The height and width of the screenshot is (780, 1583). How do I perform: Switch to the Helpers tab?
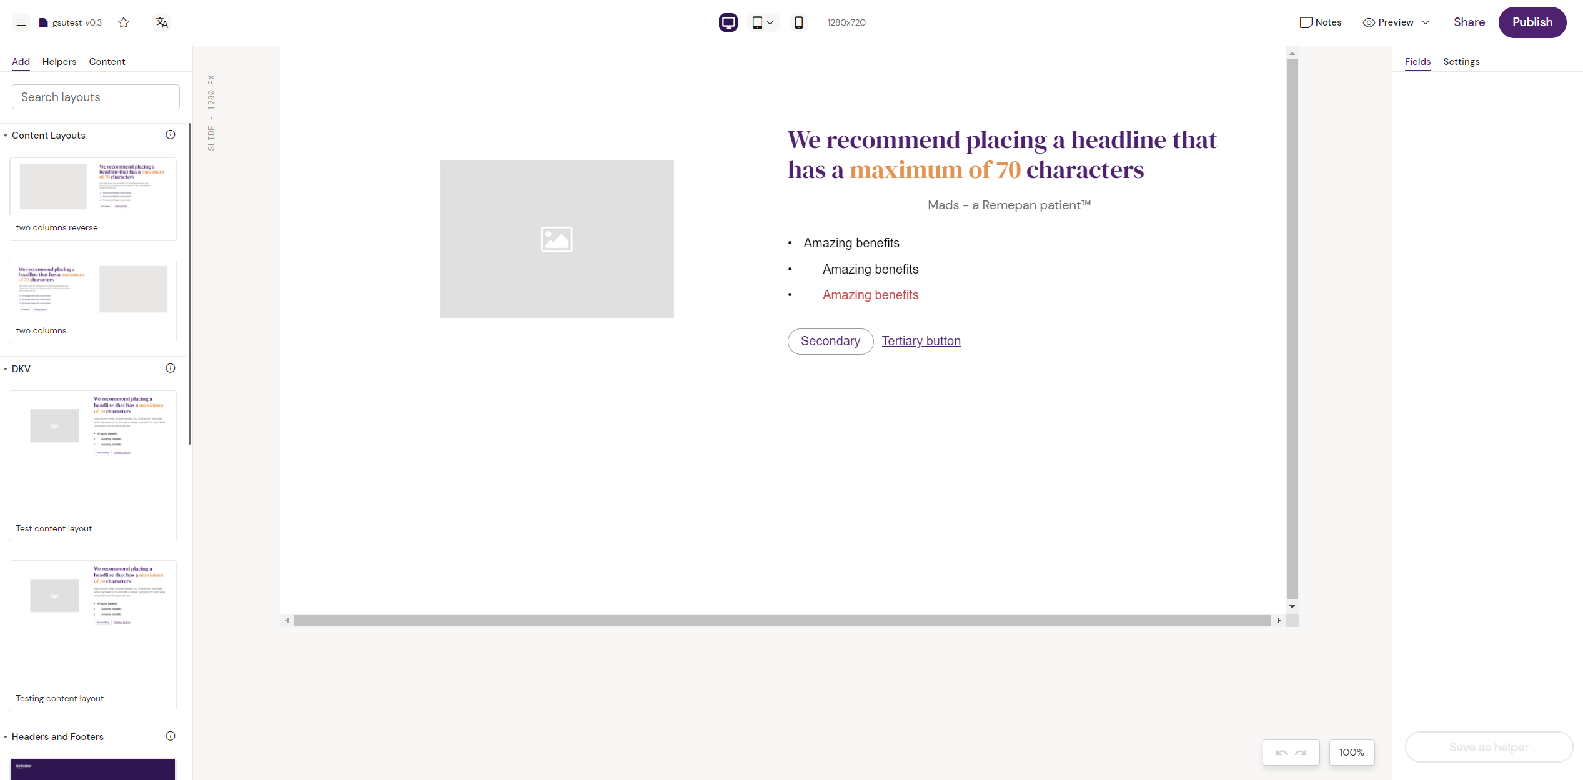click(59, 61)
